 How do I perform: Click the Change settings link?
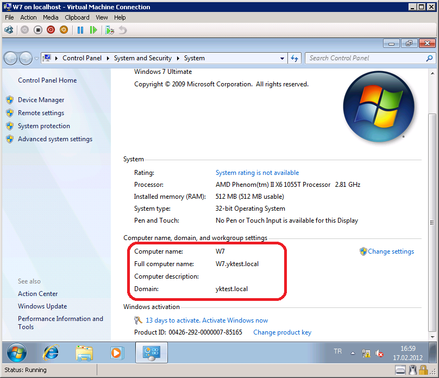[391, 251]
